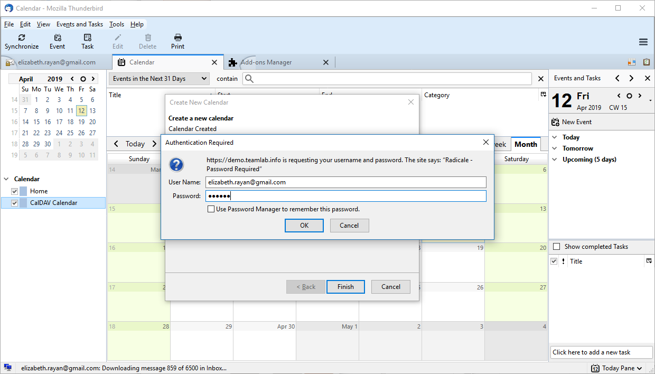Collapse the Calendar list in the sidebar
This screenshot has width=655, height=374.
point(6,179)
